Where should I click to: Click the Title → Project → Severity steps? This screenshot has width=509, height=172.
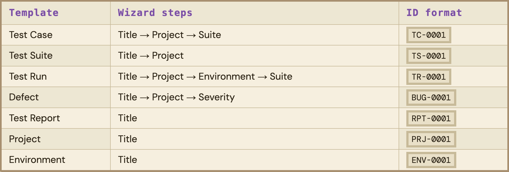(x=176, y=97)
